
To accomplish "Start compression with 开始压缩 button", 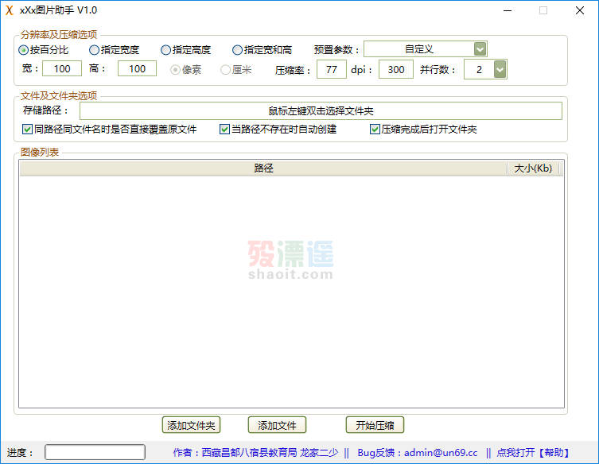I will pos(375,425).
